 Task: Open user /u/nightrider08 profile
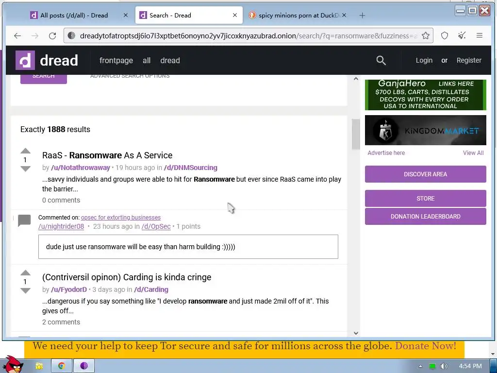point(61,226)
